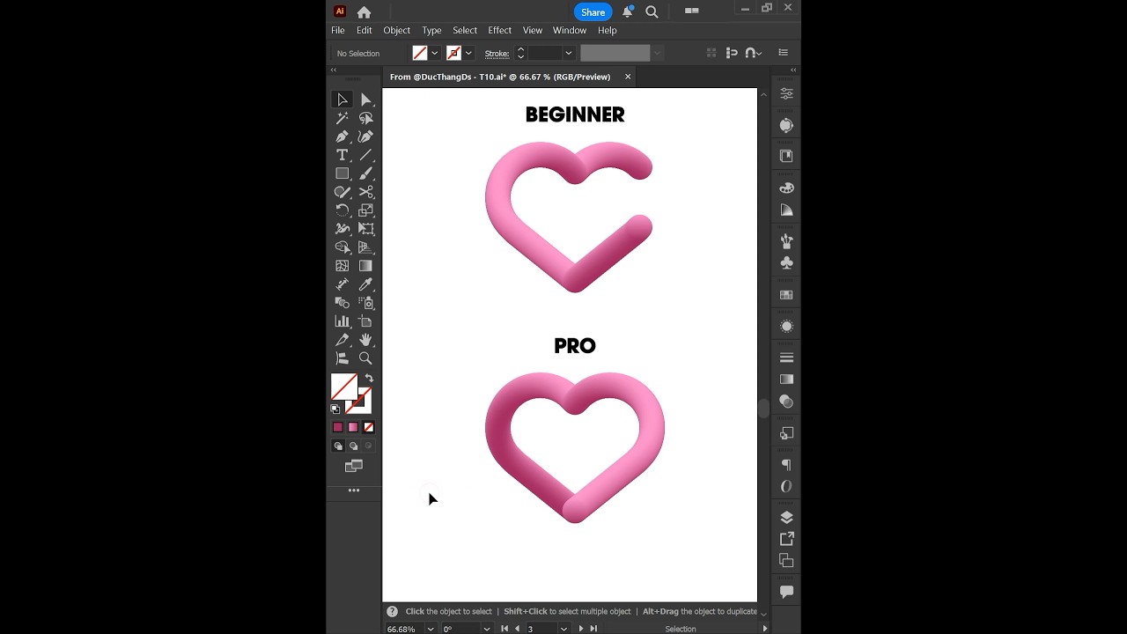Click the Fill color box
Screen dimensions: 1127x634
[344, 387]
